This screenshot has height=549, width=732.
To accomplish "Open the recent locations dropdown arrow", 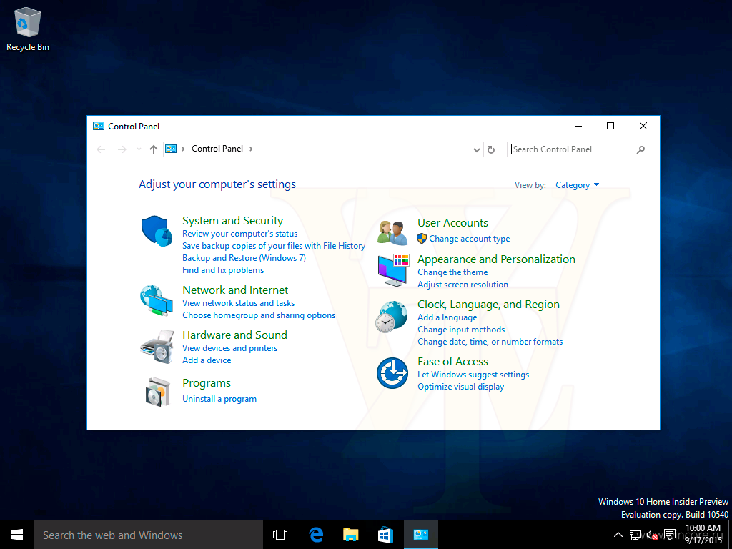I will click(139, 149).
